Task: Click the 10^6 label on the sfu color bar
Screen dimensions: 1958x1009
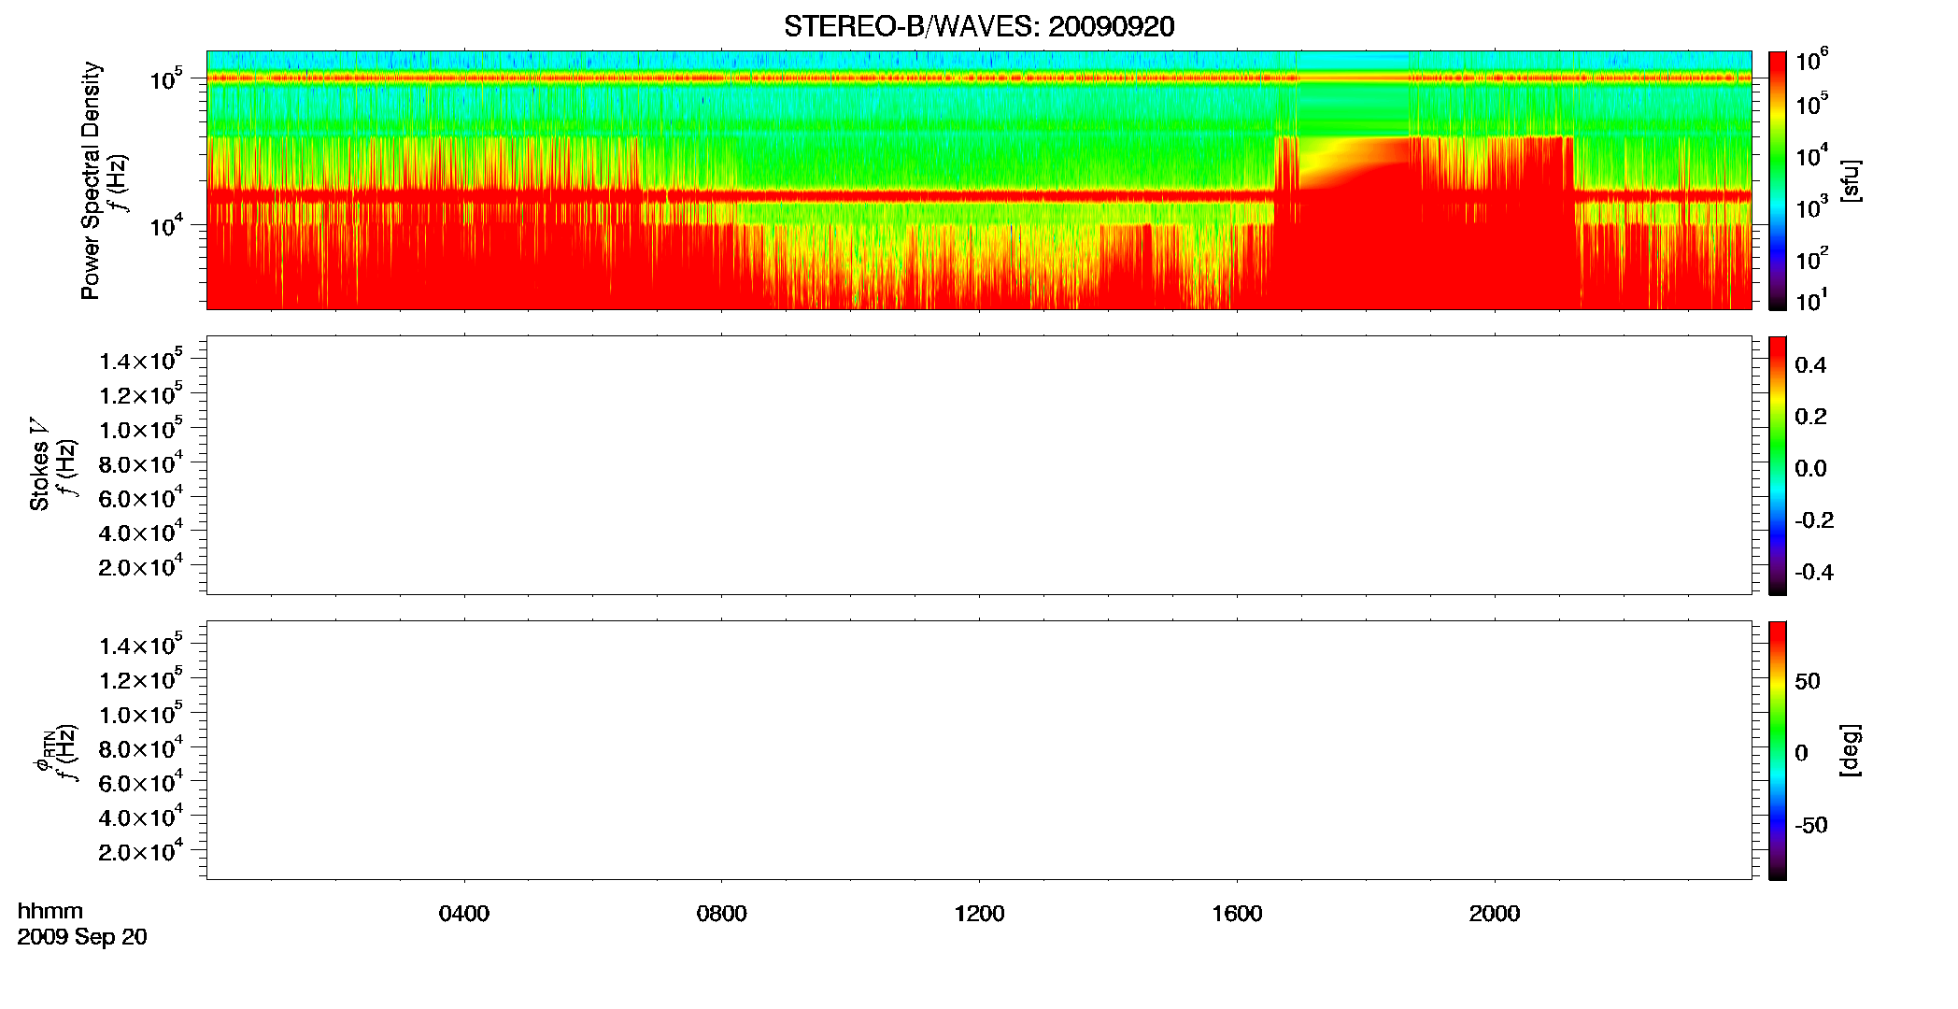Action: point(1811,60)
